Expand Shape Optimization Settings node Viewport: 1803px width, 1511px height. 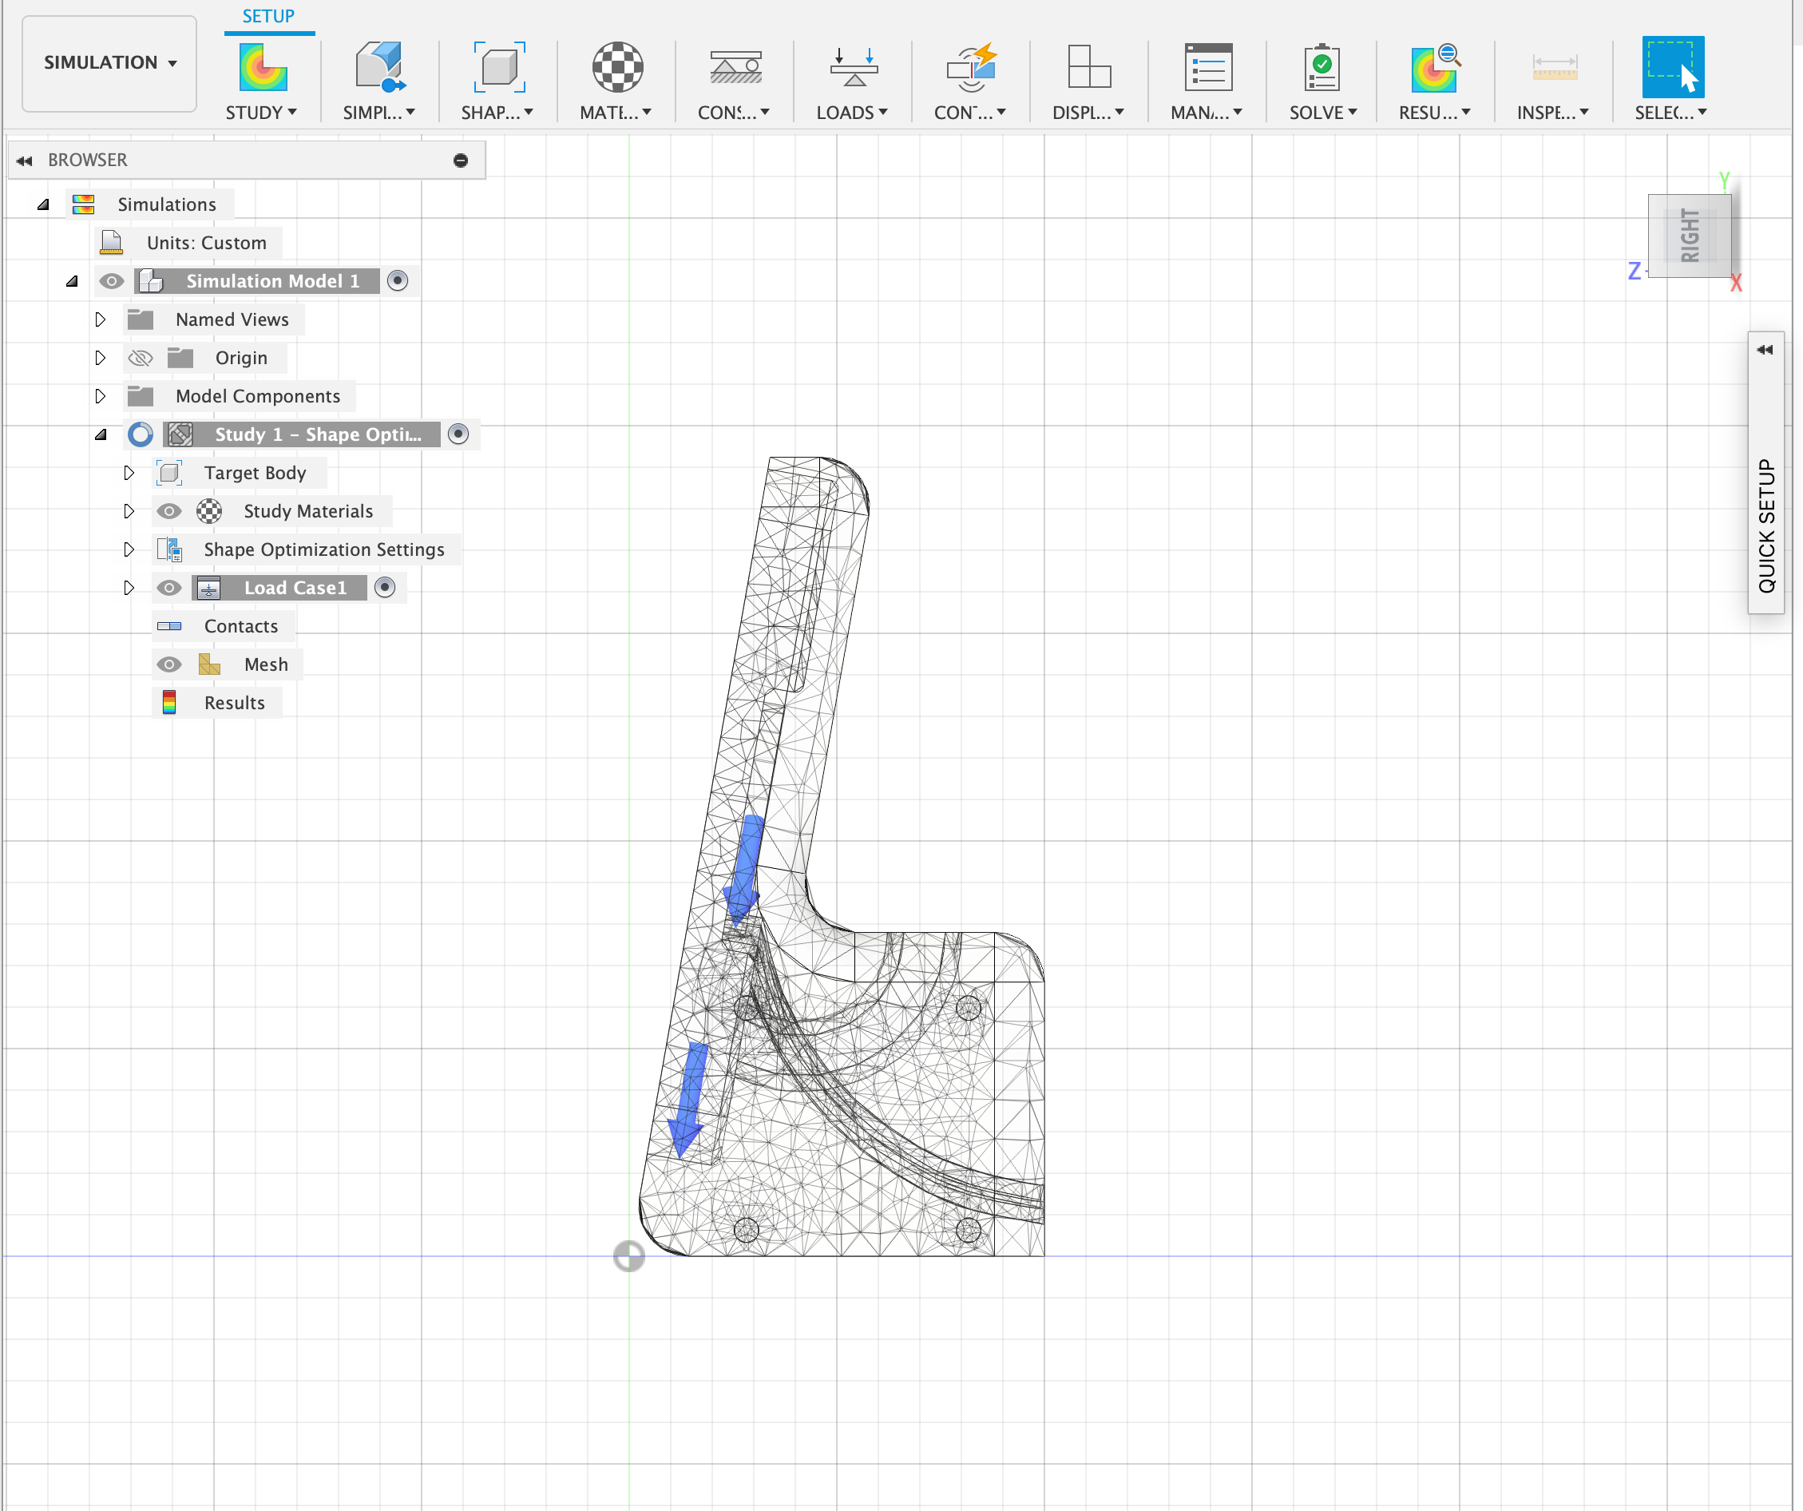pos(129,549)
